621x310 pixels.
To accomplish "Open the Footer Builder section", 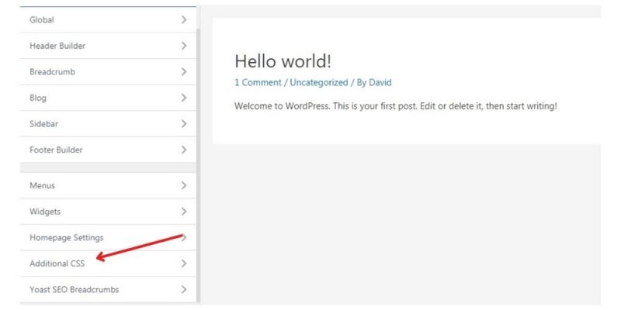I will [108, 150].
